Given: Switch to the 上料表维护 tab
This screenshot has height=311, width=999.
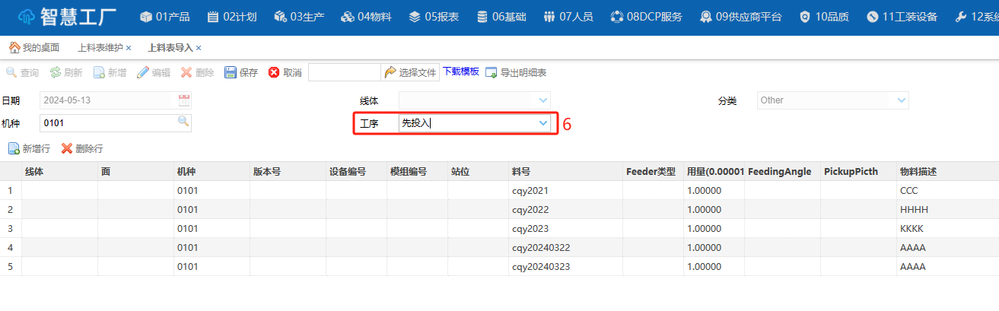Looking at the screenshot, I should [100, 48].
